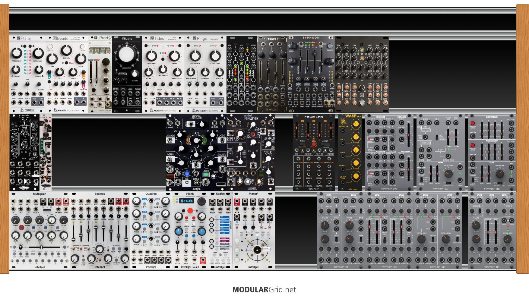Select the Ataraxic Iteritas Alia module

tap(24, 152)
